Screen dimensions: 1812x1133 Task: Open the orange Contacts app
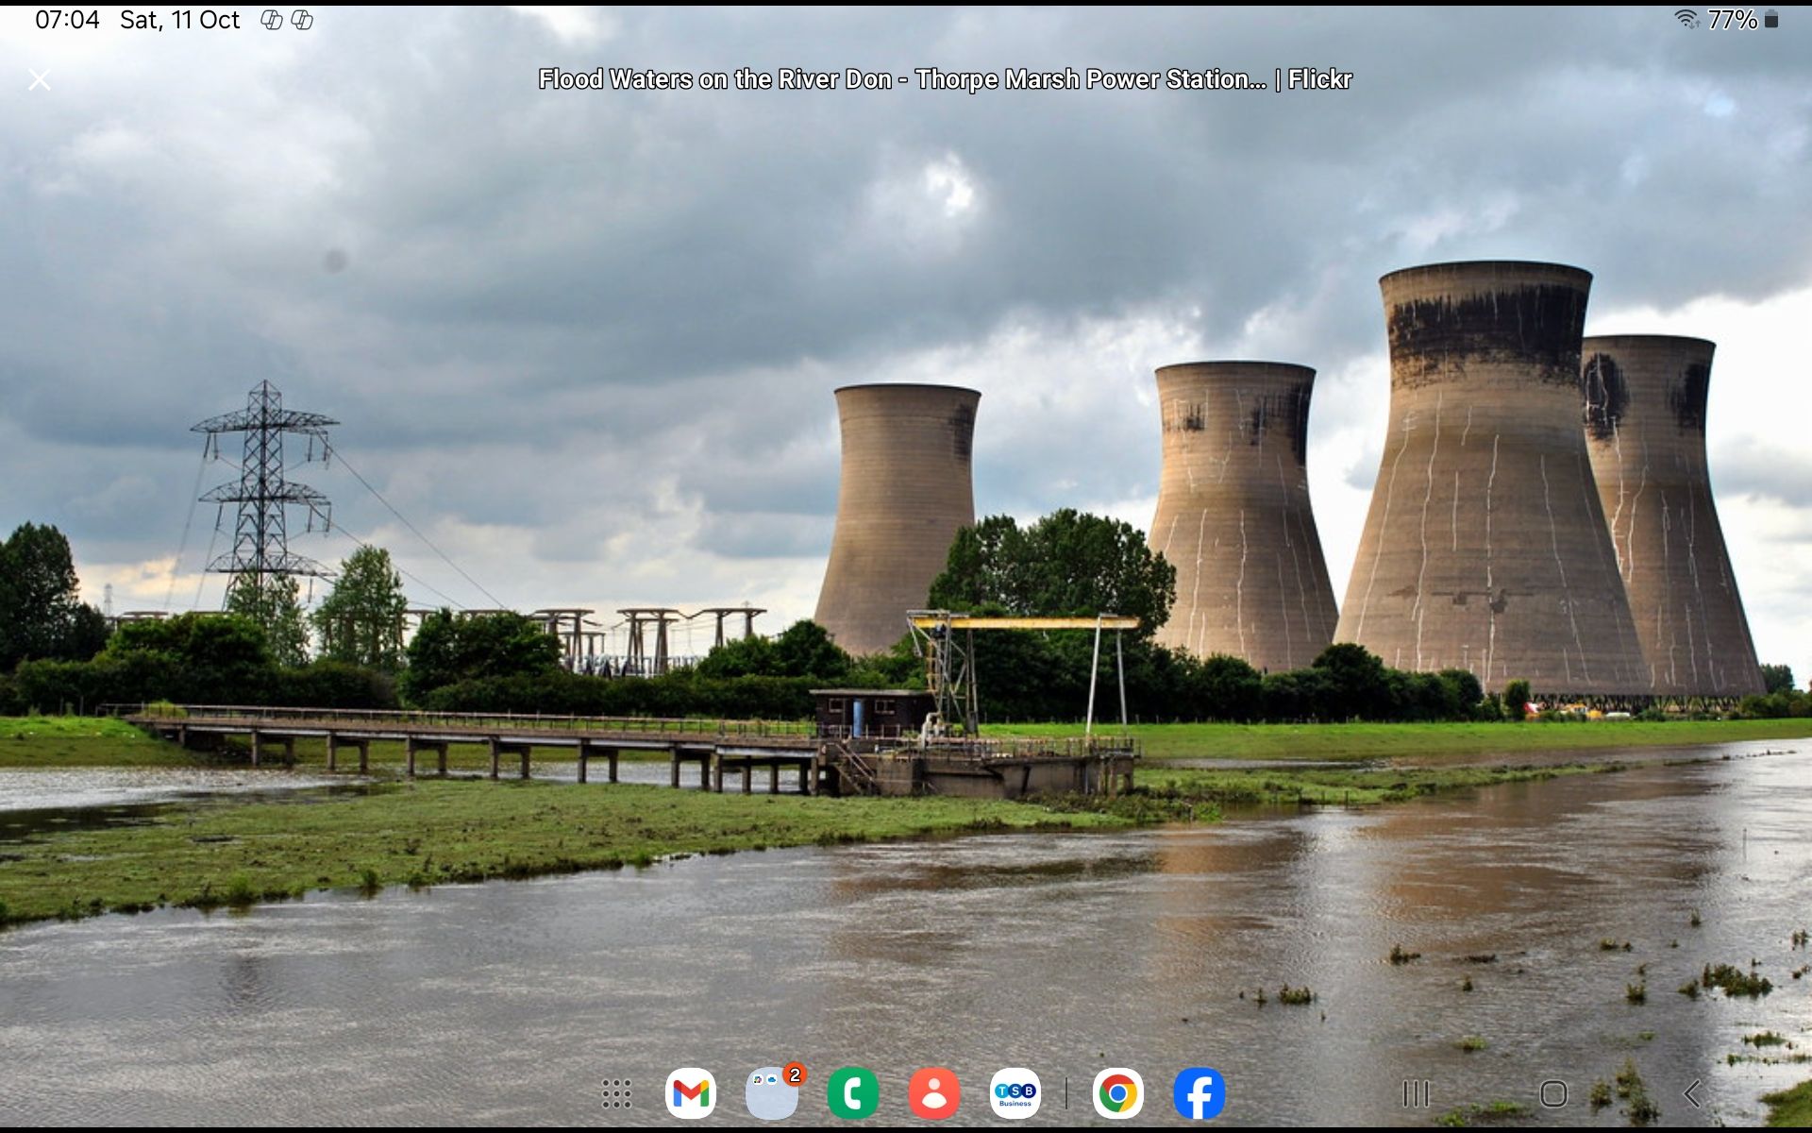[x=933, y=1093]
